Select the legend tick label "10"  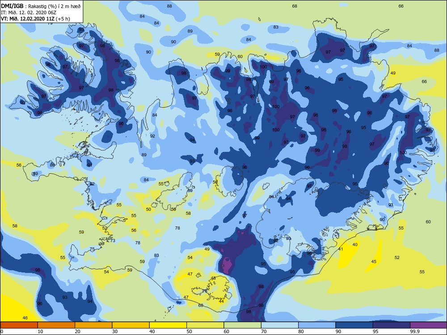(41, 331)
